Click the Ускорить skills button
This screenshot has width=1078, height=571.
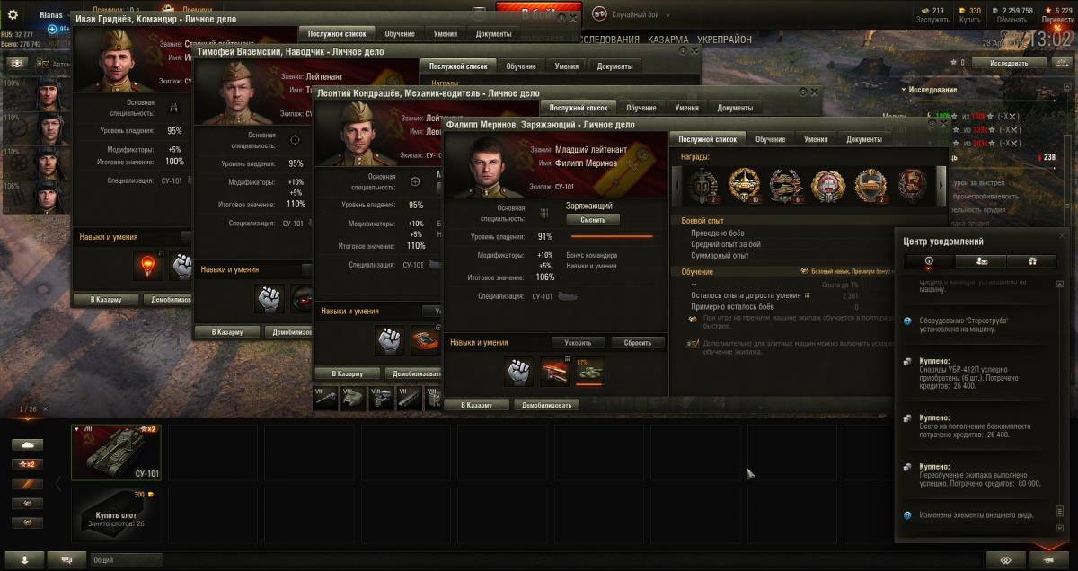(579, 343)
